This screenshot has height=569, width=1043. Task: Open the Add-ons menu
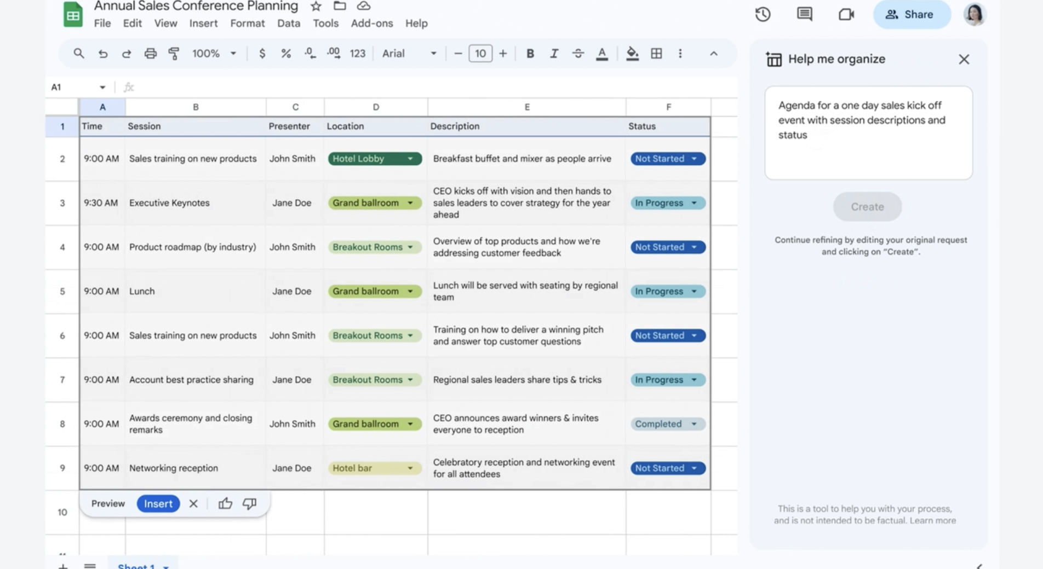pyautogui.click(x=372, y=23)
